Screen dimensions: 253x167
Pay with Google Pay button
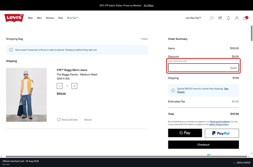[185, 133]
